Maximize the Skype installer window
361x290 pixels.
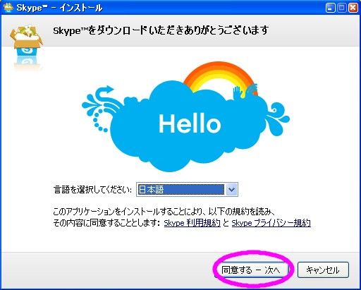342,8
